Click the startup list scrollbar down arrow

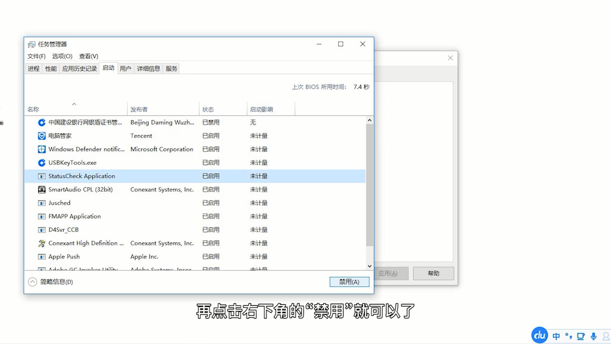click(369, 266)
